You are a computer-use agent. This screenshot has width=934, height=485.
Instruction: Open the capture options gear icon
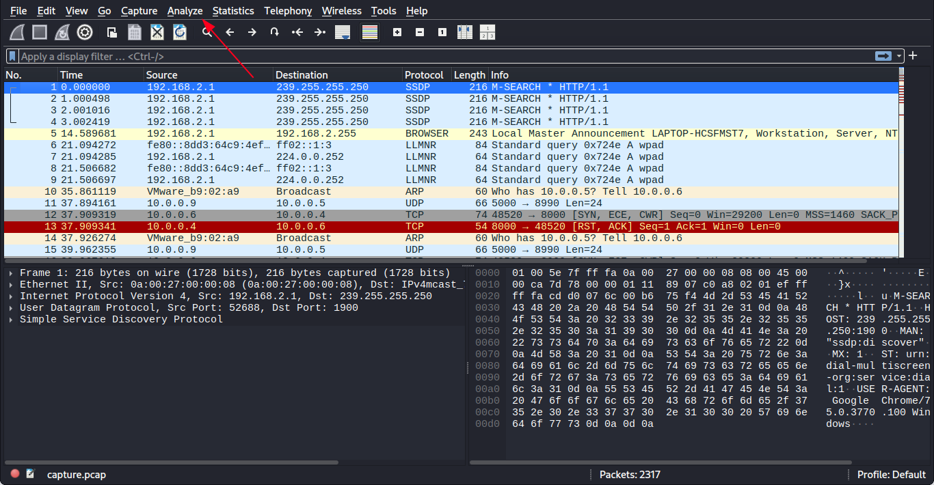pyautogui.click(x=85, y=32)
